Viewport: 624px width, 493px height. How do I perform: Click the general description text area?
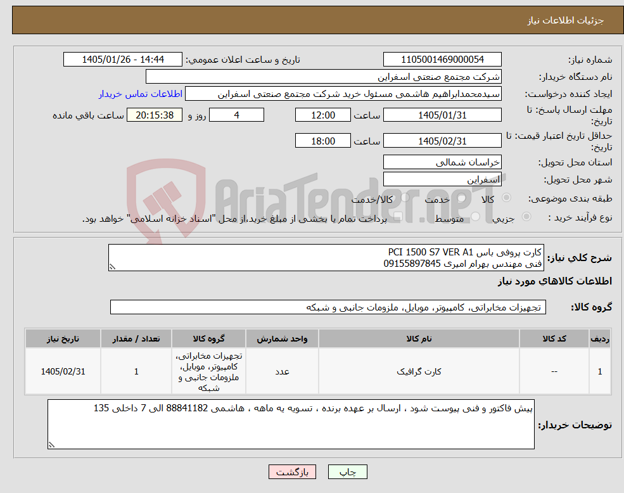pyautogui.click(x=326, y=258)
